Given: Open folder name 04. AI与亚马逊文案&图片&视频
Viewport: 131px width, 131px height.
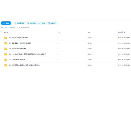Looking at the screenshot, I should pyautogui.click(x=24, y=65).
